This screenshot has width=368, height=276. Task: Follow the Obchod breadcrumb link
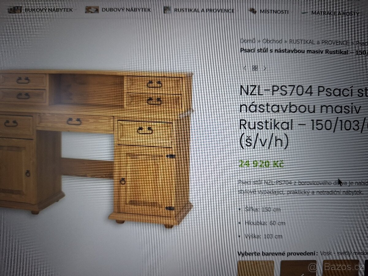pos(272,41)
